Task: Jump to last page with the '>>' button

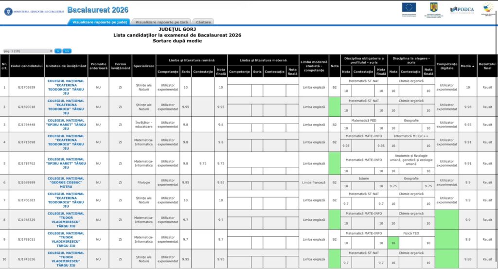Action: point(67,51)
